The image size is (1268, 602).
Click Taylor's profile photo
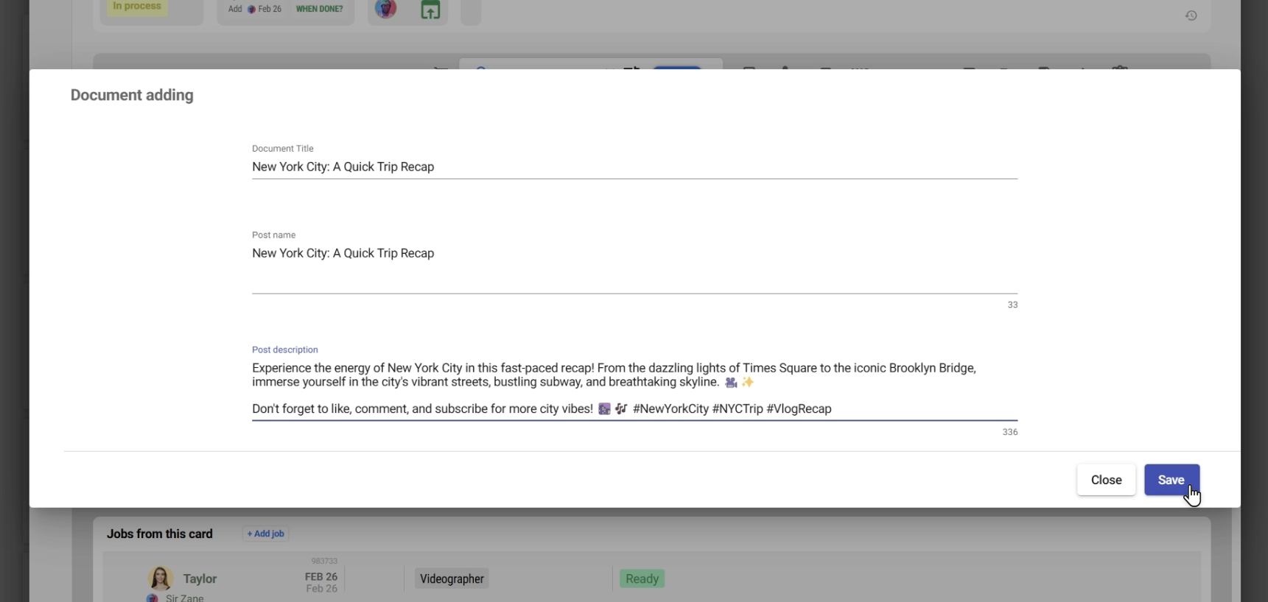(160, 578)
